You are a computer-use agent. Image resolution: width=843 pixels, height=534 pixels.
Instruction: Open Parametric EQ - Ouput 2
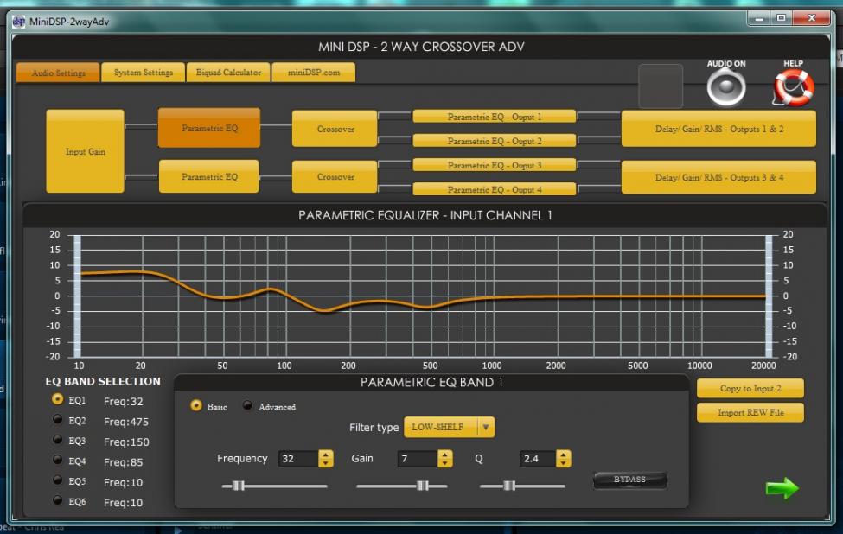494,141
